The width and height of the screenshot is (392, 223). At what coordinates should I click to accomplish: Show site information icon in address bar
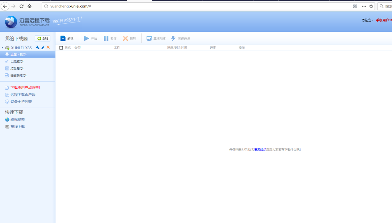(46, 6)
